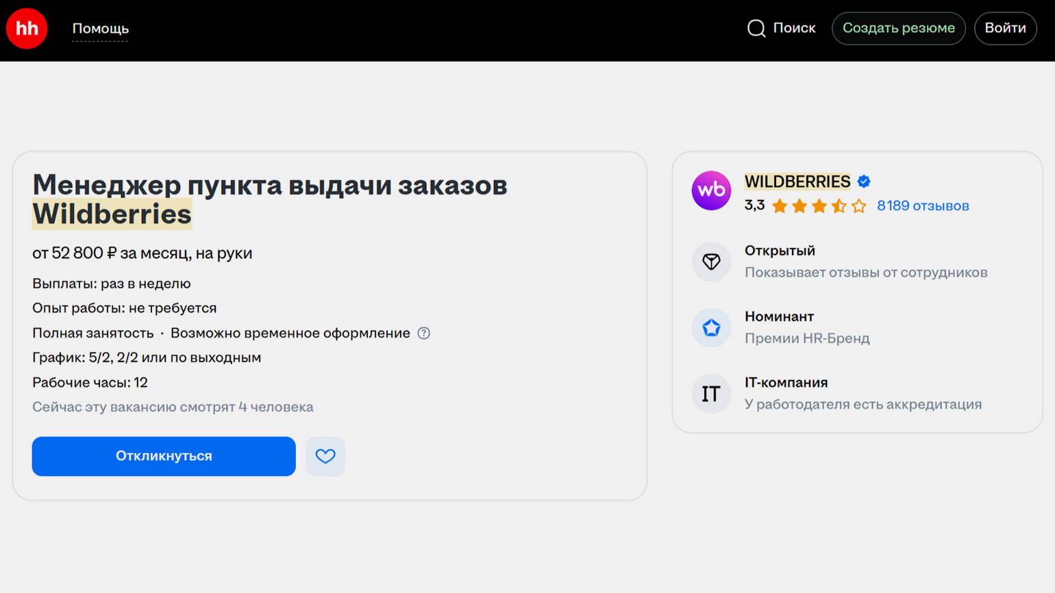
Task: Click the Создать резюме button
Action: (898, 28)
